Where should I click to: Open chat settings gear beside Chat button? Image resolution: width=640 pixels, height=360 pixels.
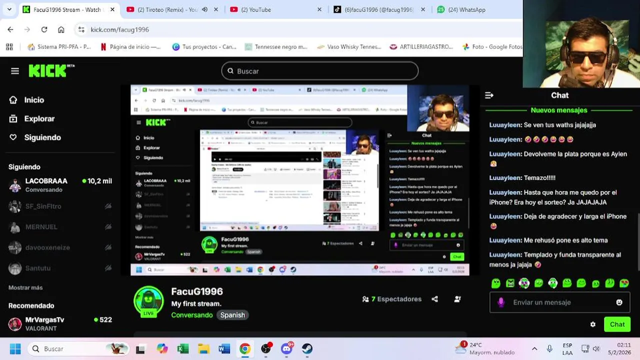tap(593, 324)
